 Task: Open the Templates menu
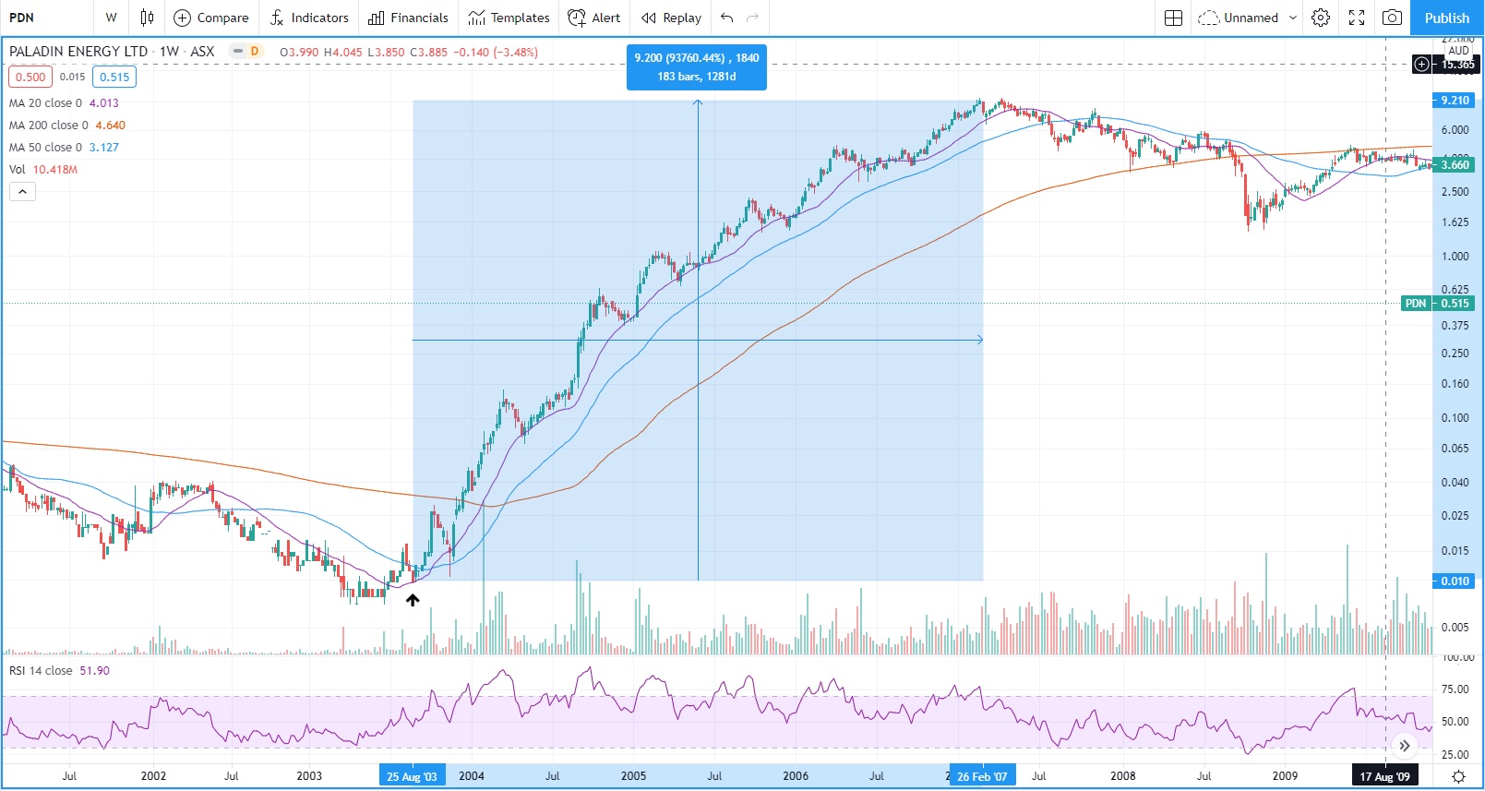(509, 18)
